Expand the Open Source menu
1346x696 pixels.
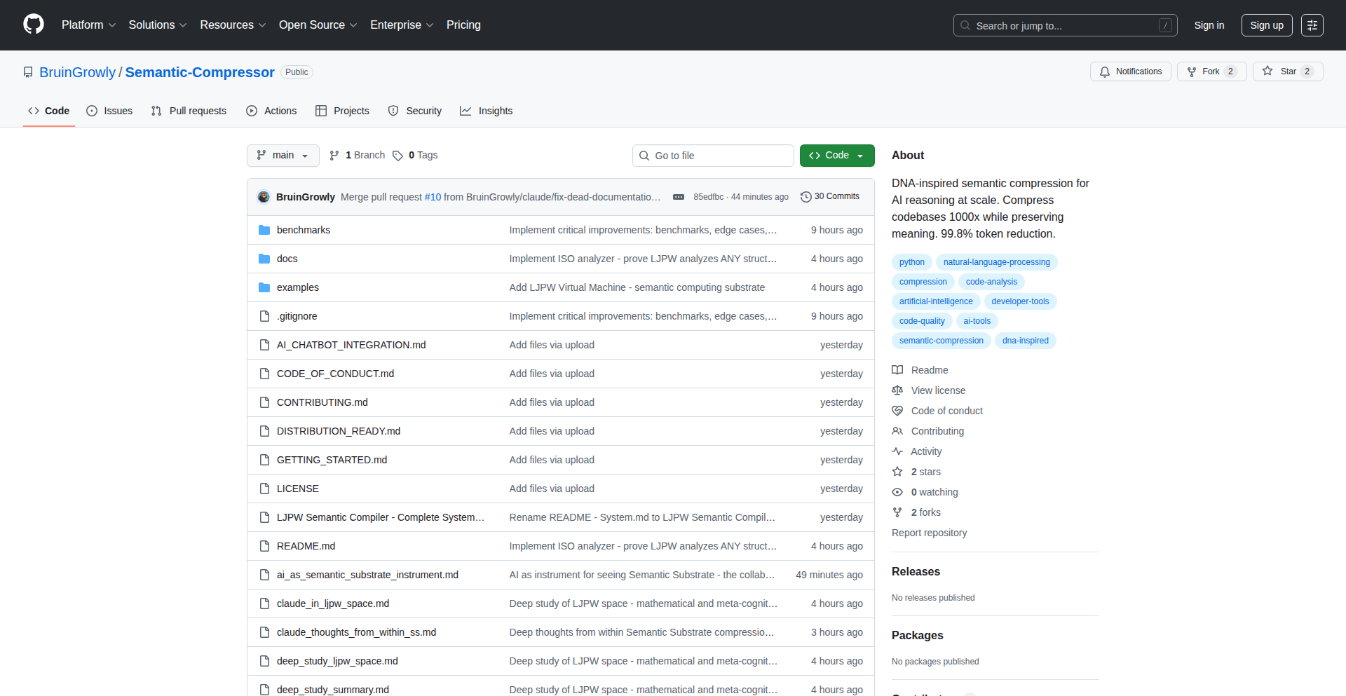click(318, 25)
